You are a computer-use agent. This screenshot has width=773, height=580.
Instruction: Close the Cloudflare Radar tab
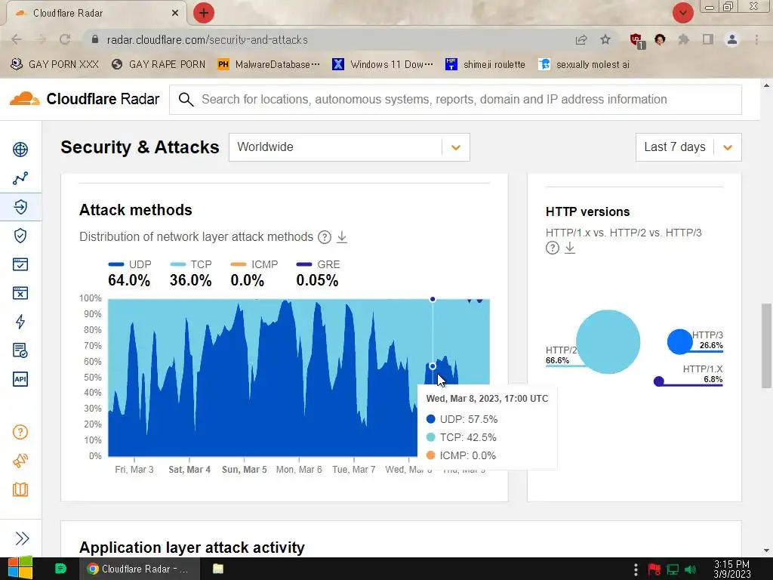(x=175, y=13)
